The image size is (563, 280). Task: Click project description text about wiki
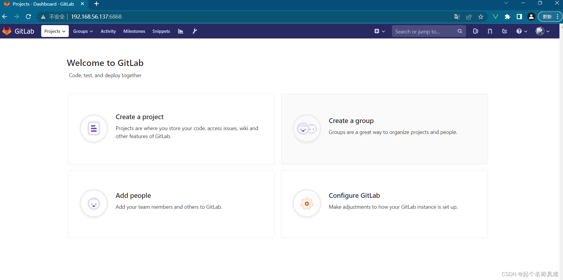(x=187, y=132)
